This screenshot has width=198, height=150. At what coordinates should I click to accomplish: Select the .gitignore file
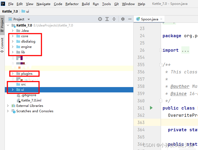(x=29, y=95)
